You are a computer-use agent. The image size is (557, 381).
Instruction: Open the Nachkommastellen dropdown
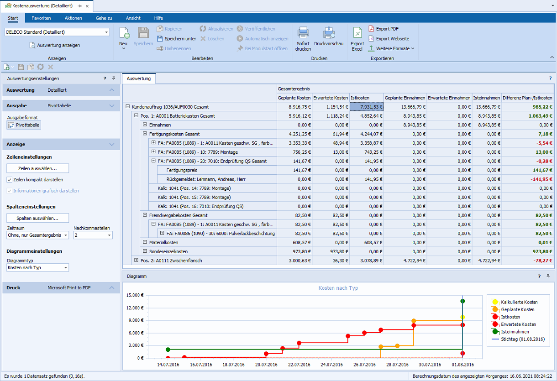coord(109,235)
